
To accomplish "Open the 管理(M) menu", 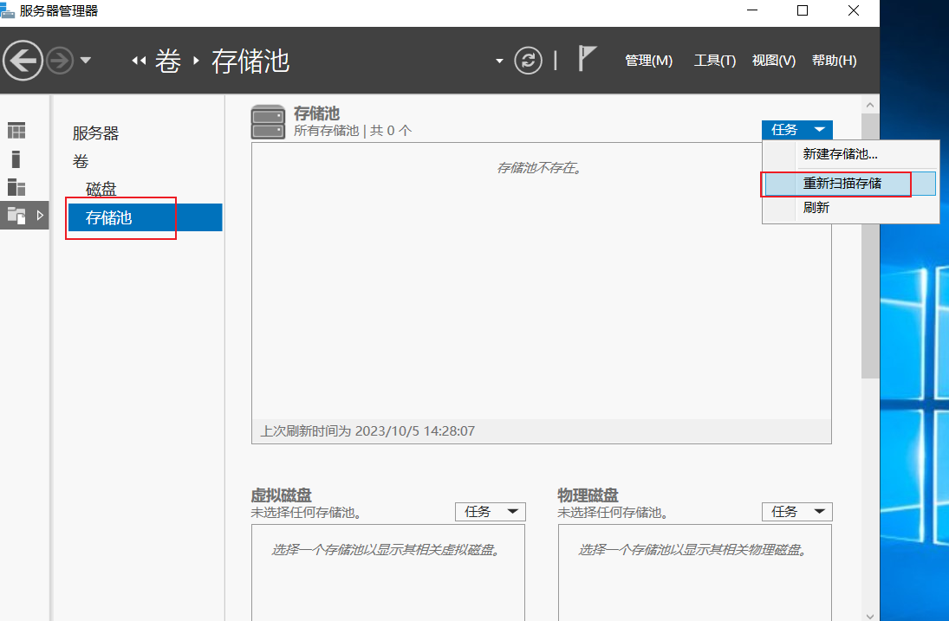I will 648,61.
